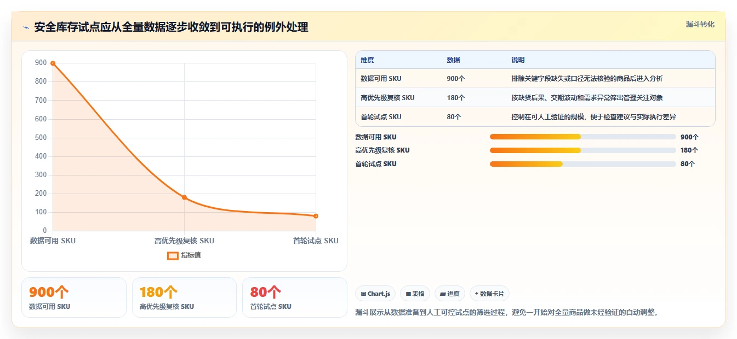
Task: Click the 80个 value beside progress bar
Action: [x=688, y=164]
